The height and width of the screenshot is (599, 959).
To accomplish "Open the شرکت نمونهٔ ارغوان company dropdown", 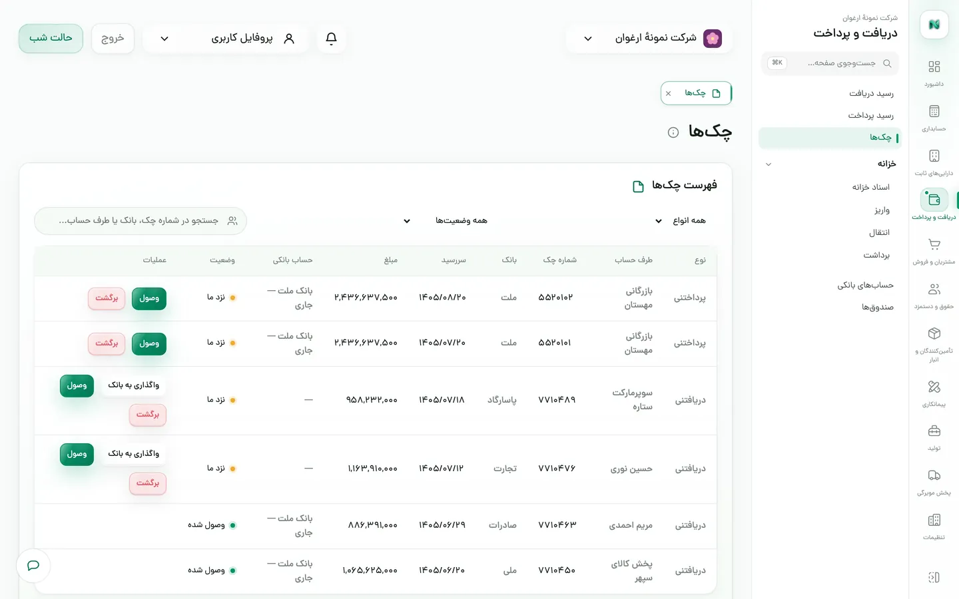I will 649,39.
